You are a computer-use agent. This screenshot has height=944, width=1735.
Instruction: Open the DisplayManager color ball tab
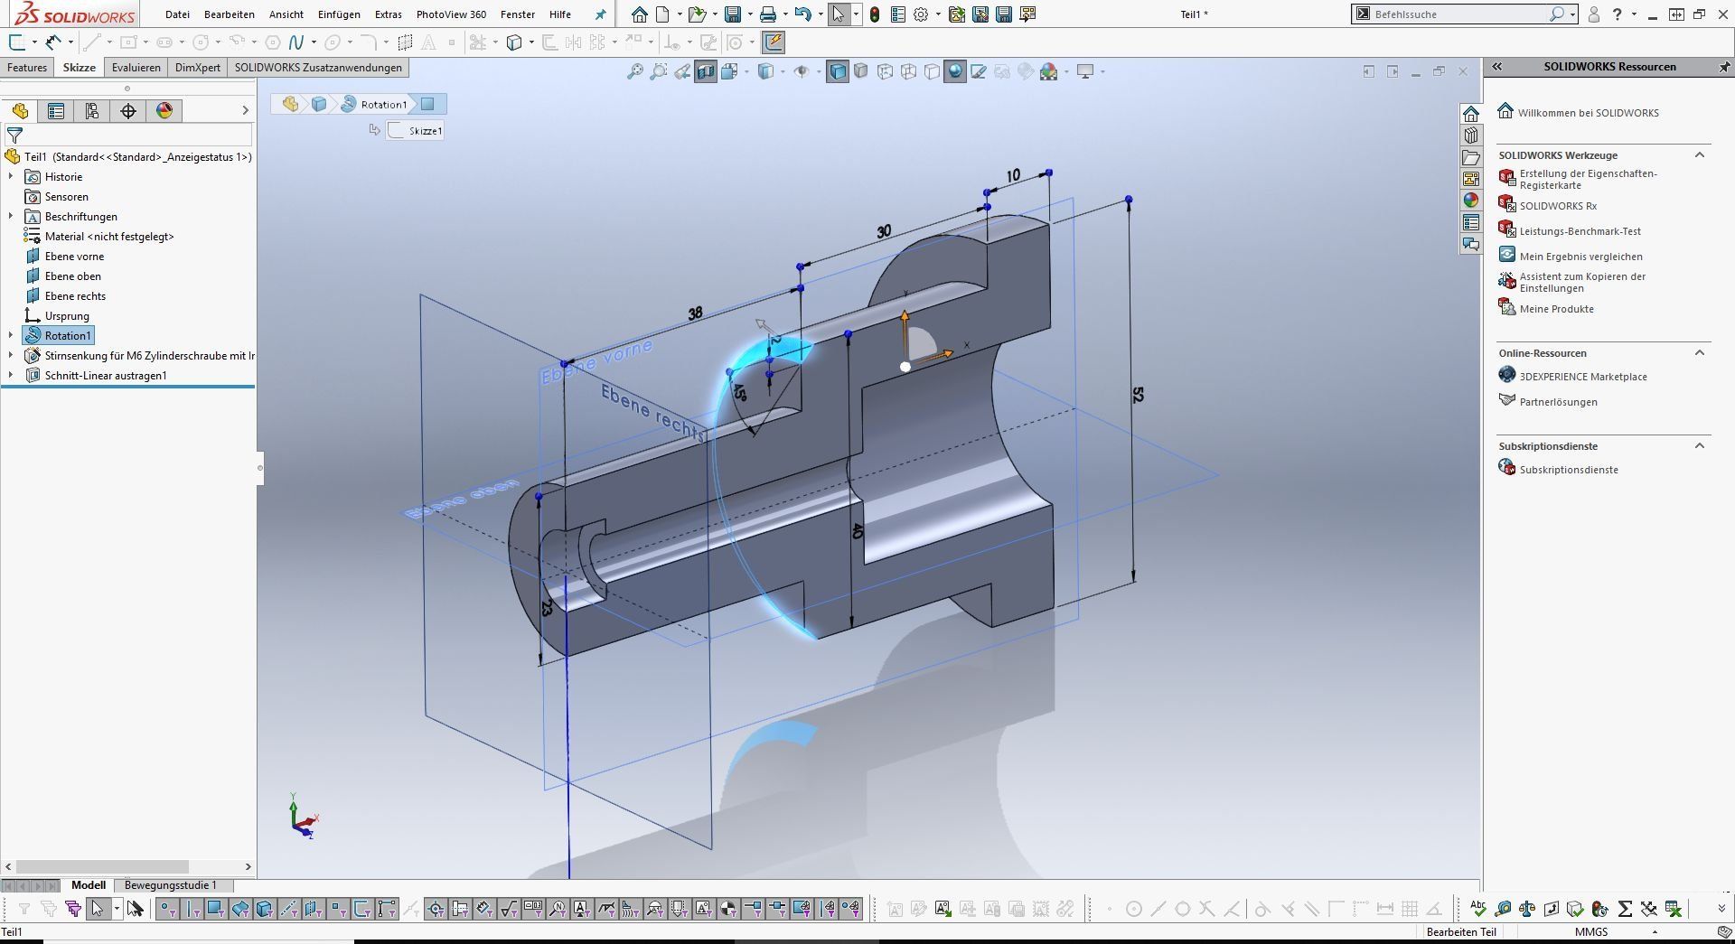tap(164, 111)
